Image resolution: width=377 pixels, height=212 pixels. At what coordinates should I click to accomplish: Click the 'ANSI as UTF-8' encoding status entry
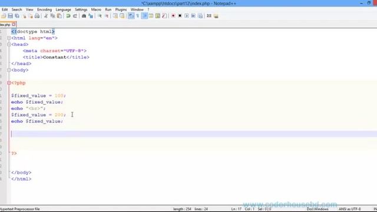click(349, 209)
